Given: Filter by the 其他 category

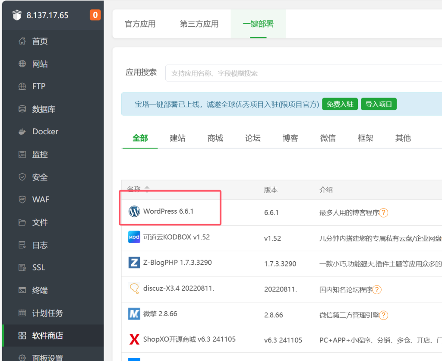Looking at the screenshot, I should pyautogui.click(x=403, y=138).
